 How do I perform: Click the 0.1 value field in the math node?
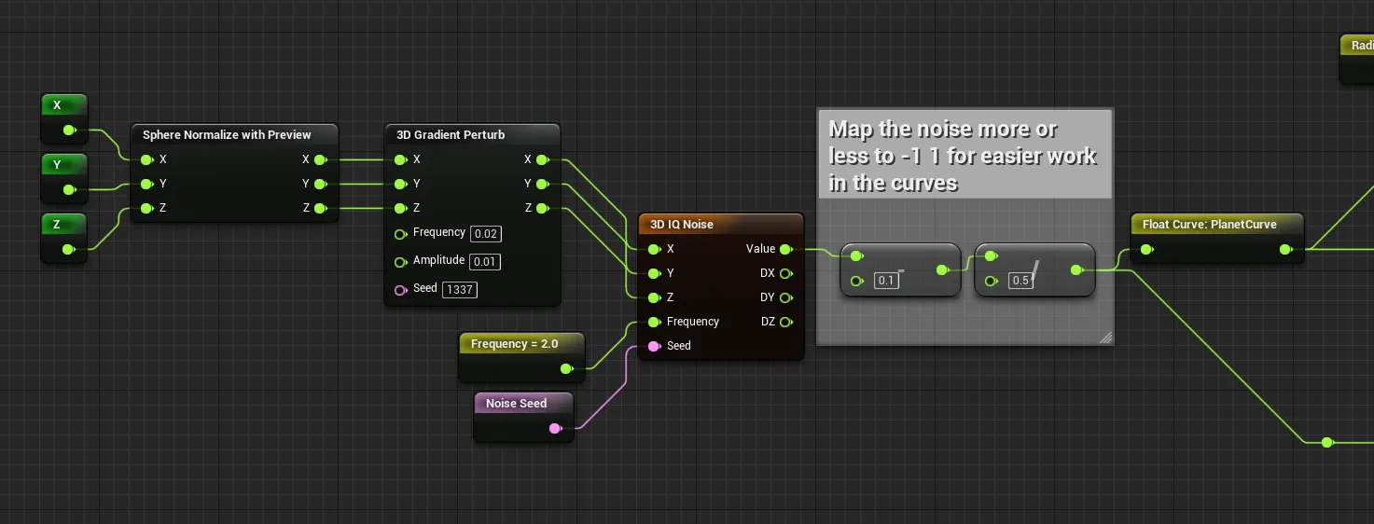point(886,281)
